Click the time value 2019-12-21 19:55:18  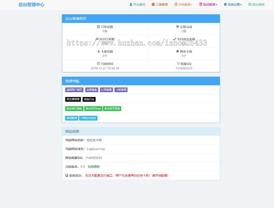(x=105, y=68)
